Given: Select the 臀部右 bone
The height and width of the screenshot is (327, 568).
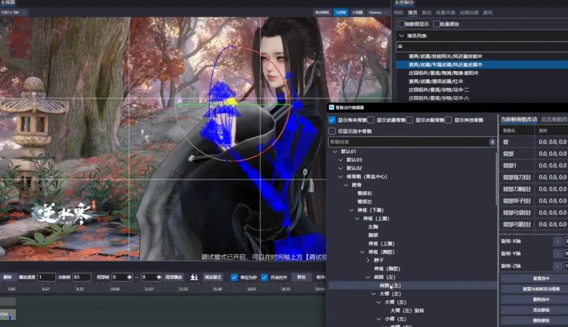Looking at the screenshot, I should pos(364,193).
